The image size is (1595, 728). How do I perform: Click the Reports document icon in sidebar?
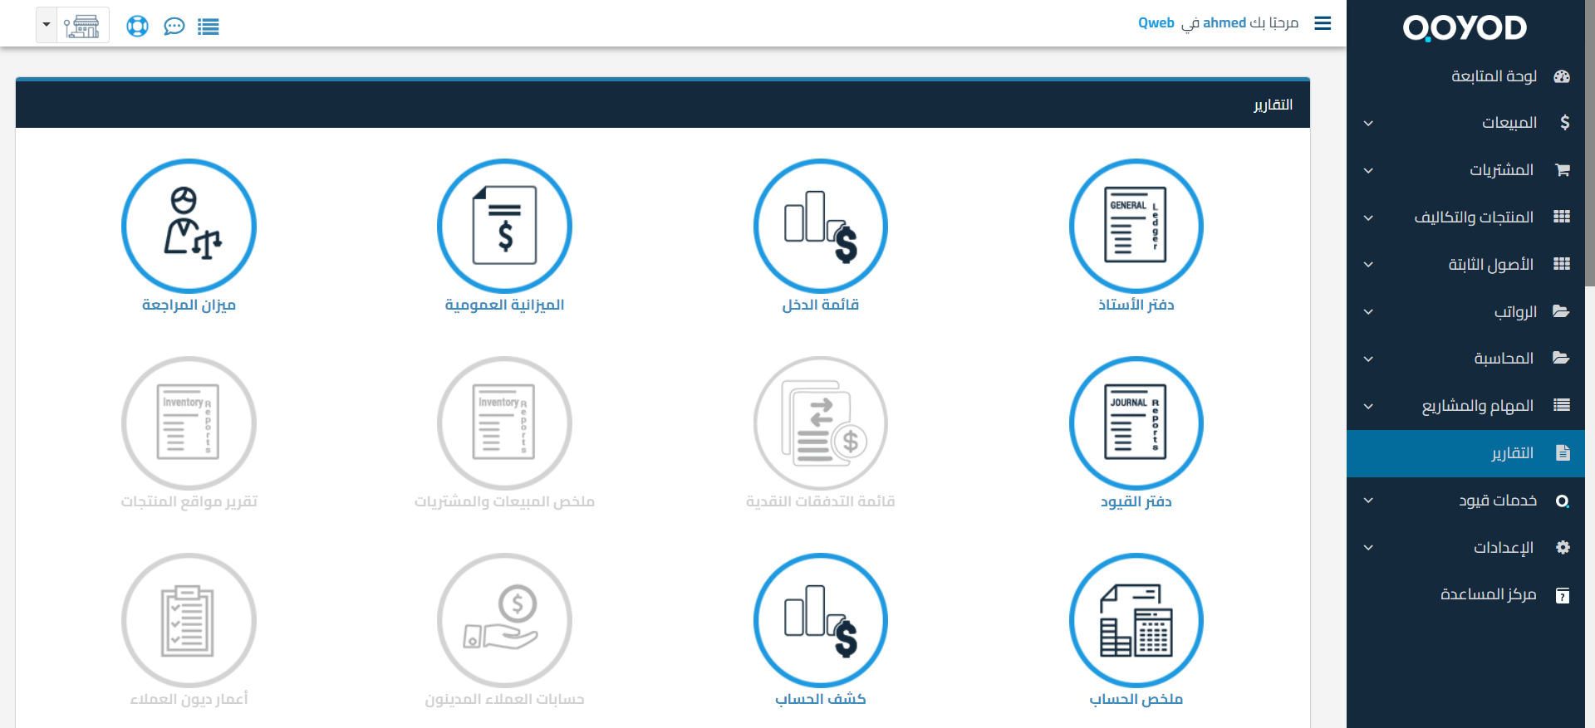click(1563, 453)
